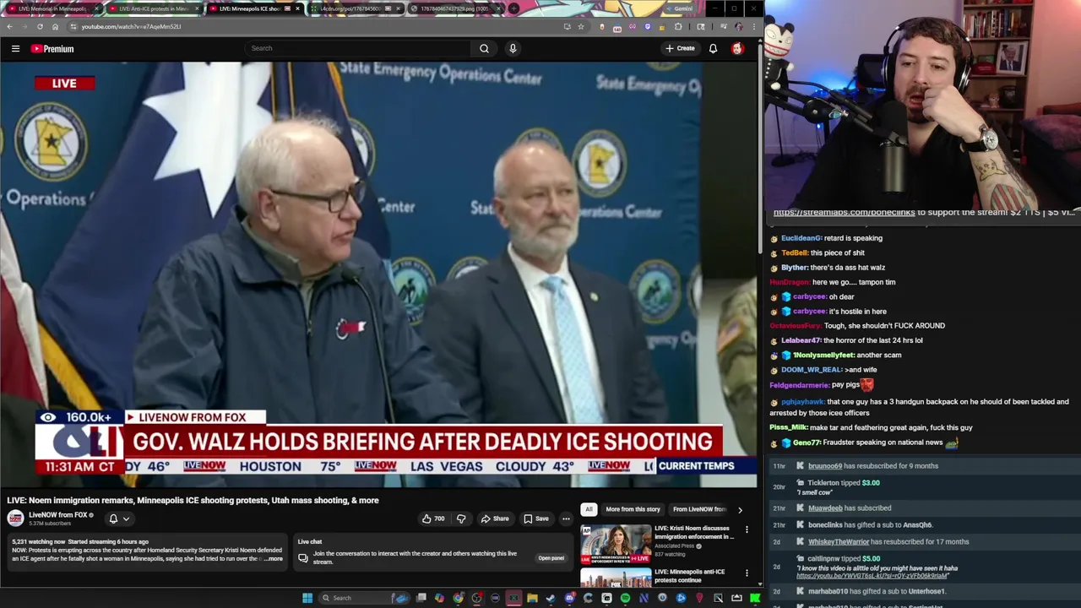Click the browser home icon
The width and height of the screenshot is (1081, 608).
(55, 26)
